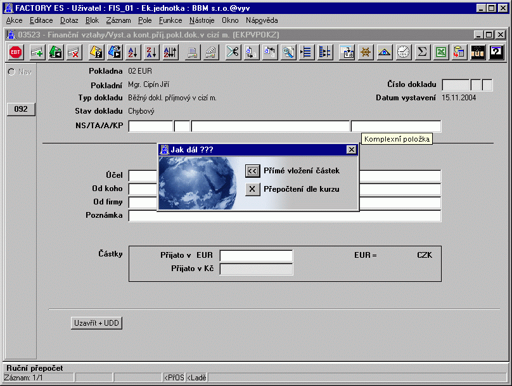Click the Pokladní value Mgr. Cipín Jiří
The width and height of the screenshot is (512, 386).
click(148, 84)
